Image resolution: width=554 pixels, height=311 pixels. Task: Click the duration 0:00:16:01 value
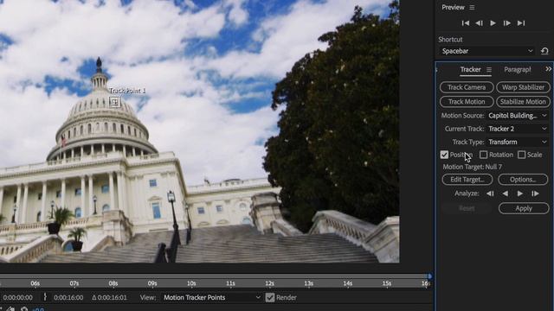click(x=109, y=297)
